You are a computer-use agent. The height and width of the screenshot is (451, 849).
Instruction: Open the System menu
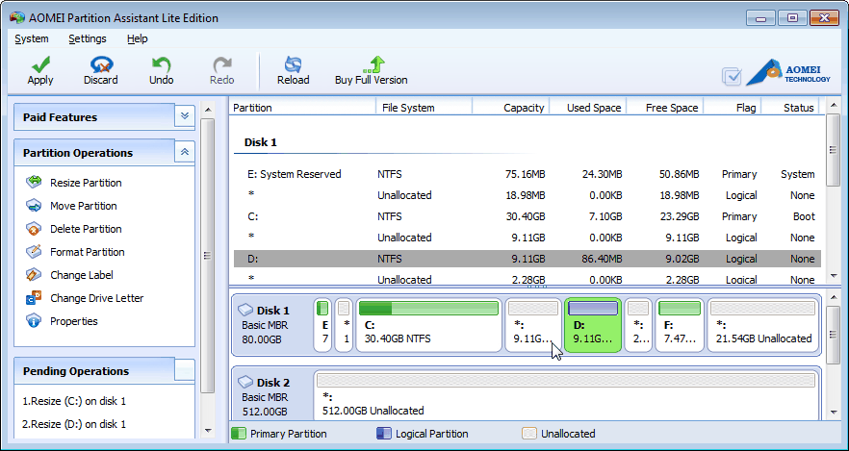click(x=32, y=38)
